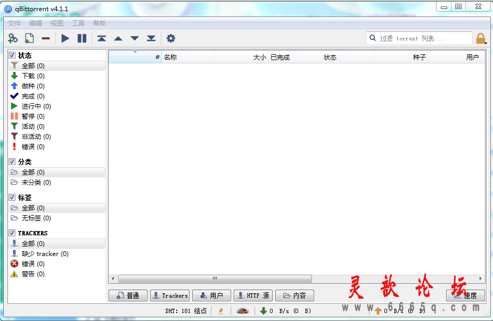Switch to the 用户 bottom tab
Screen dimensions: 493x321
point(211,295)
